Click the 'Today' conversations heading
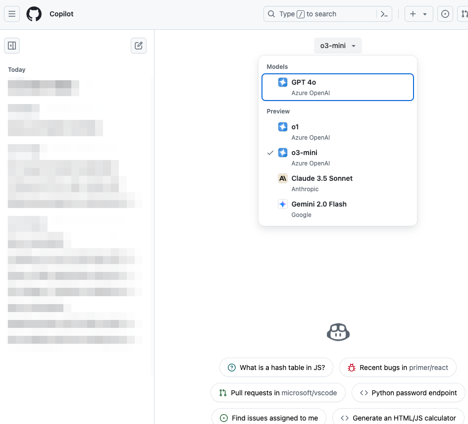This screenshot has height=424, width=468. pyautogui.click(x=17, y=69)
